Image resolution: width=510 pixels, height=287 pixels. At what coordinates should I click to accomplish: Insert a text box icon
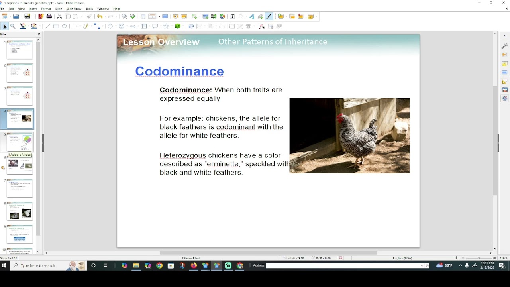pyautogui.click(x=232, y=16)
